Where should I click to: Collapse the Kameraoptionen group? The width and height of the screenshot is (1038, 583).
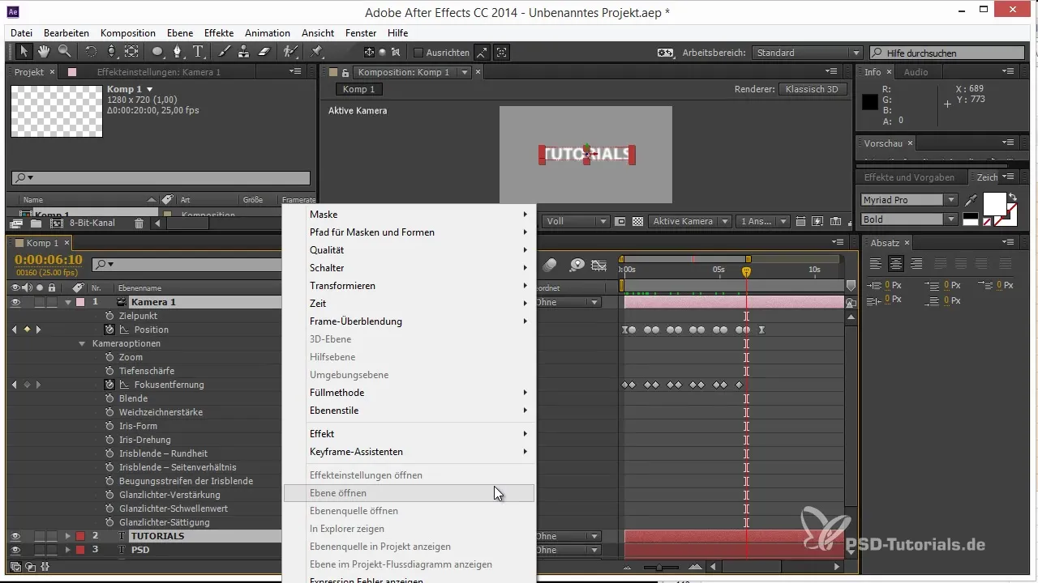(82, 343)
